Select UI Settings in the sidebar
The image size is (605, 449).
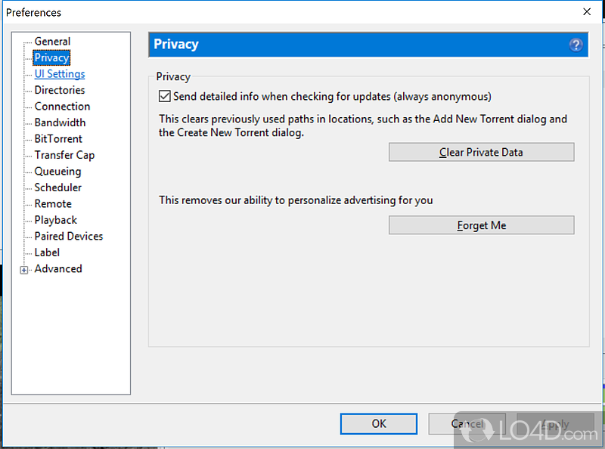tap(60, 74)
